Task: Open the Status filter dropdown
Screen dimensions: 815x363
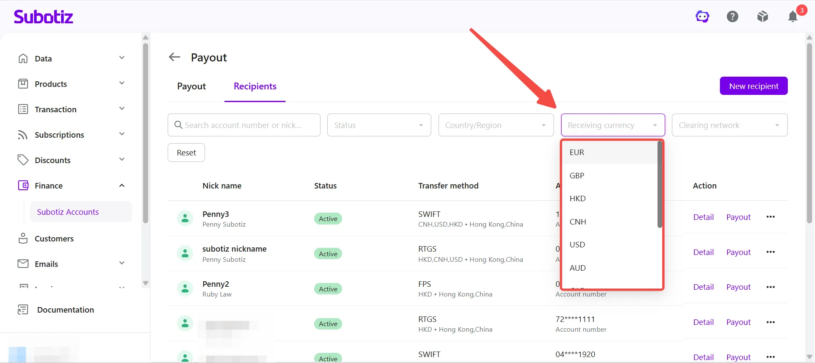Action: [379, 125]
